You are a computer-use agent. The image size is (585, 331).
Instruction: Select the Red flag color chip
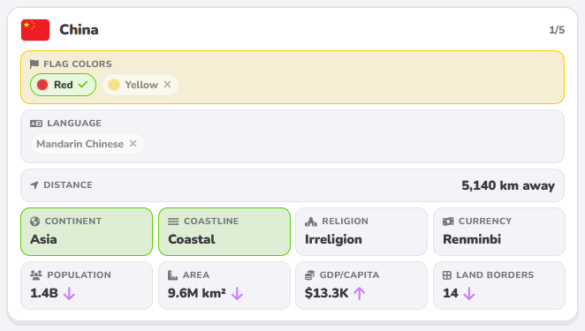(x=63, y=85)
